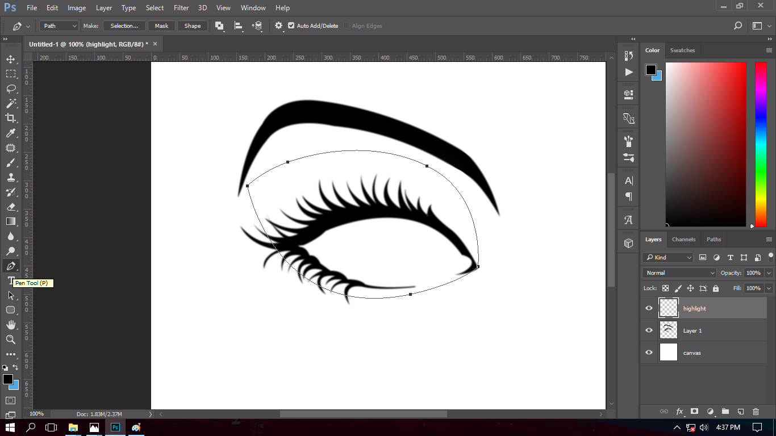Screen dimensions: 776x436
Task: Select the Magic Wand tool
Action: (x=10, y=103)
